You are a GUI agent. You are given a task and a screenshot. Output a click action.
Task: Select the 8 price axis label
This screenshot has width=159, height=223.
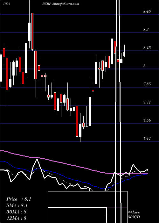pos(144,66)
